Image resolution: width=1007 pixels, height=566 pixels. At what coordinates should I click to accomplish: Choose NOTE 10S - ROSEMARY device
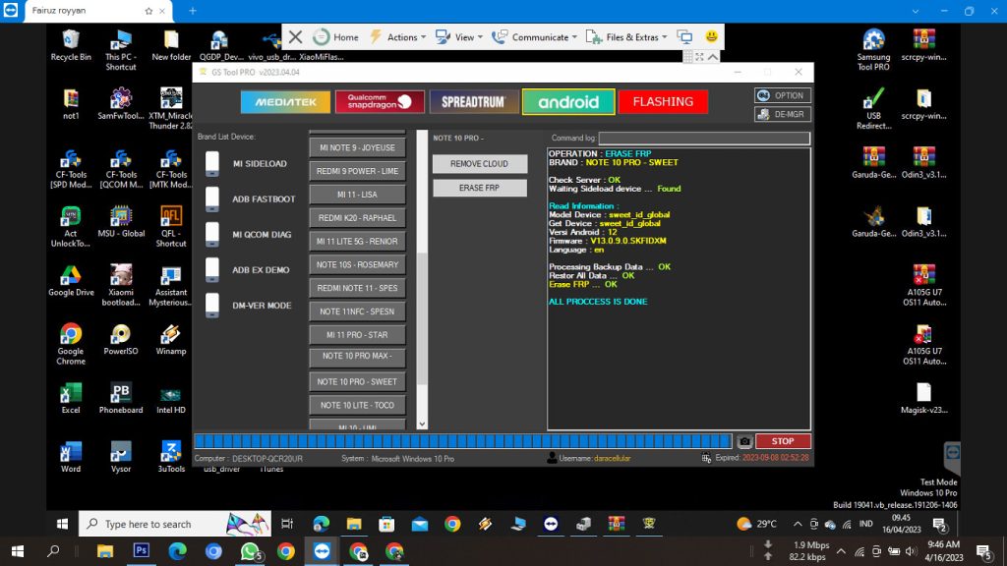coord(357,265)
